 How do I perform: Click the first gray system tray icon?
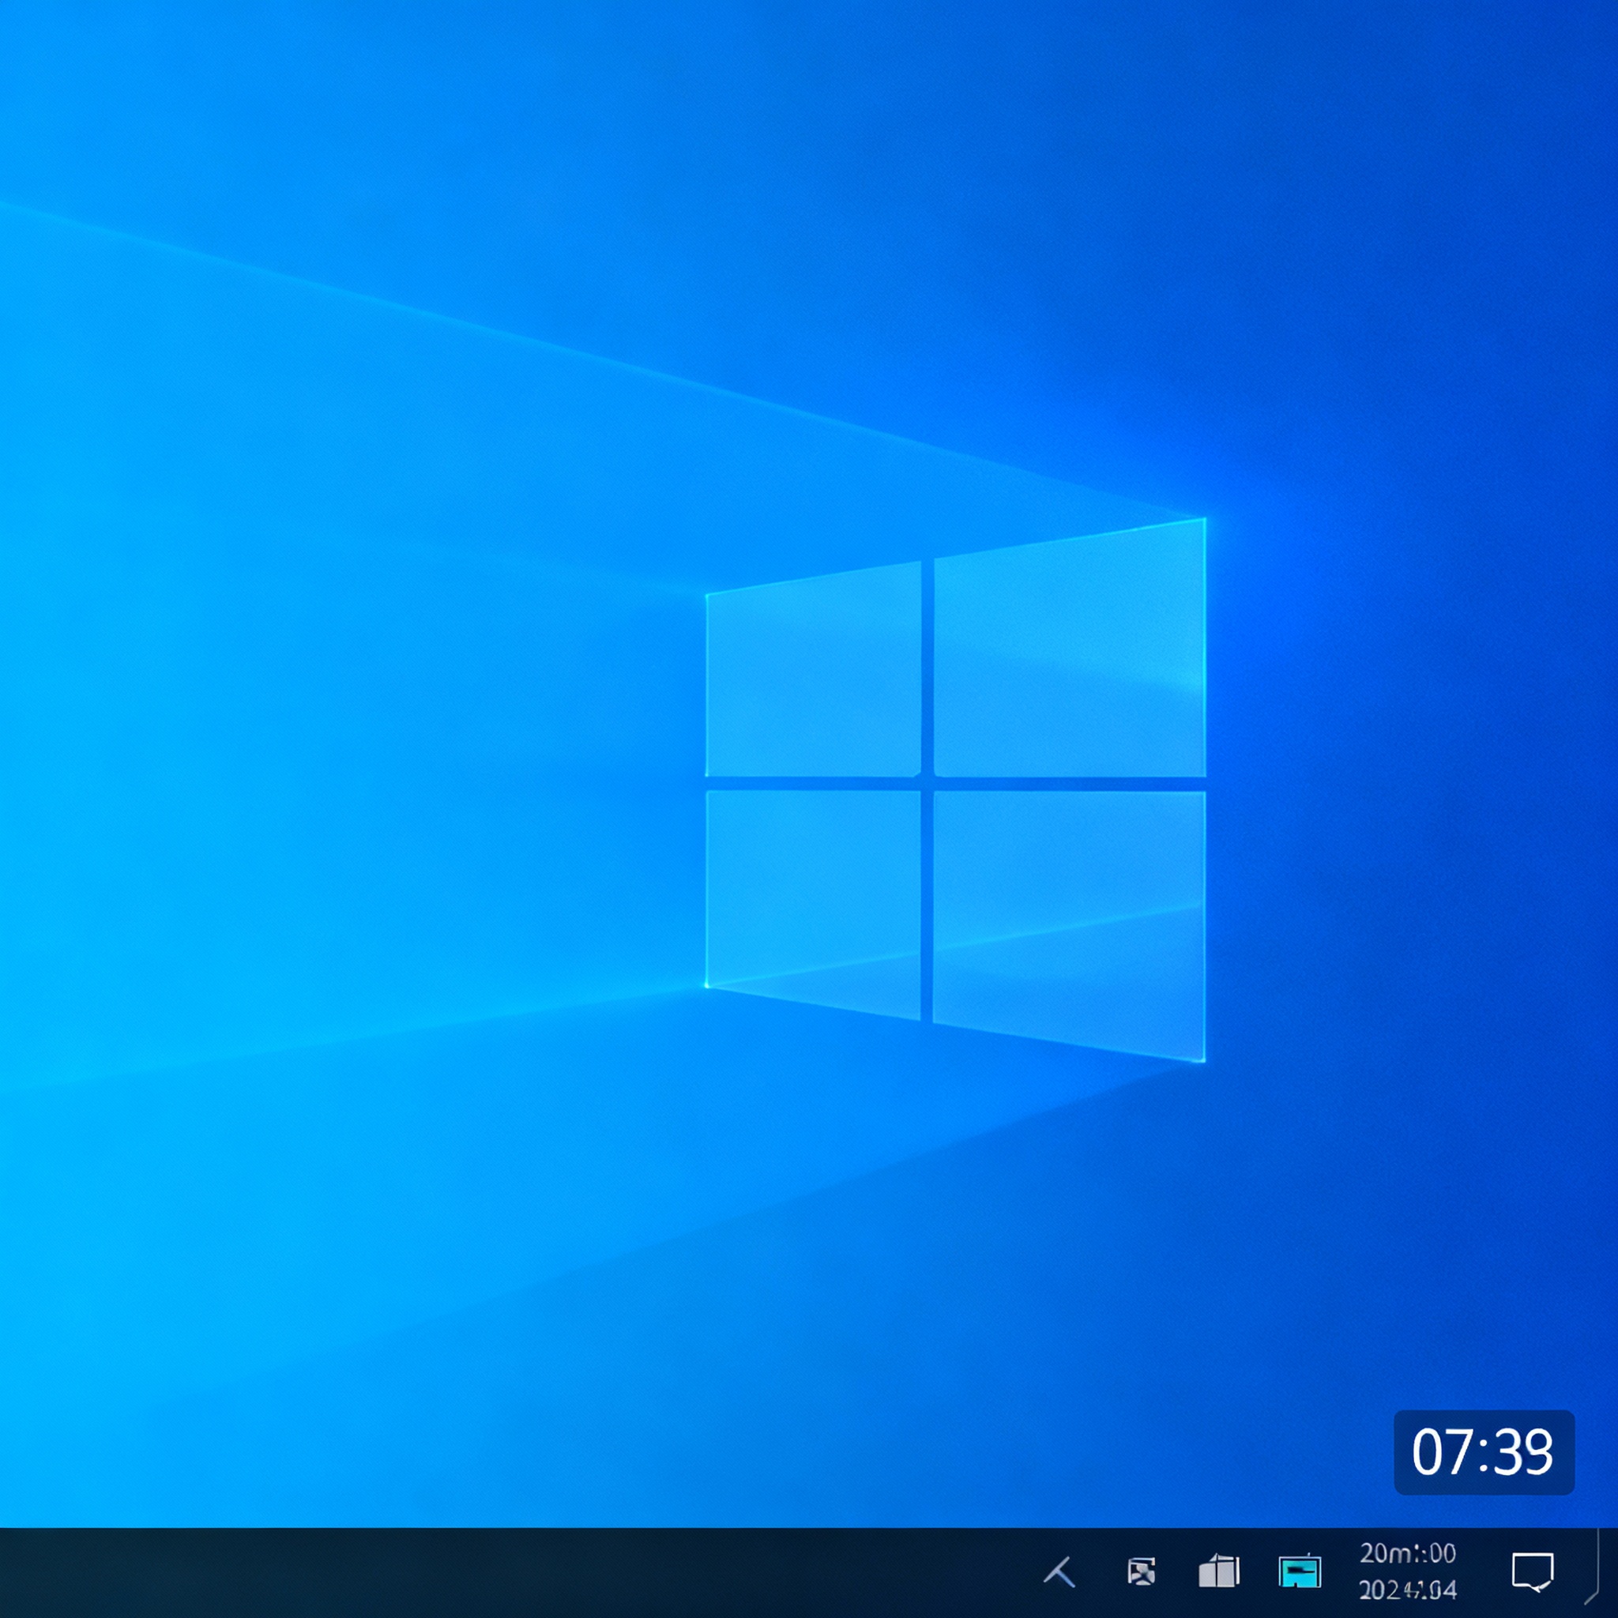[1142, 1572]
